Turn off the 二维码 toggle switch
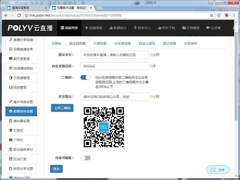240x180 pixels. (86, 77)
